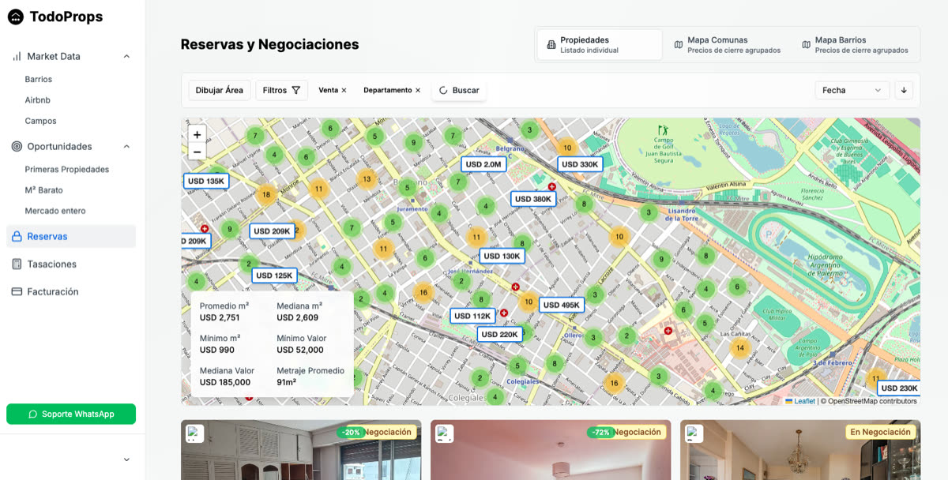Open Campos in the sidebar
This screenshot has width=948, height=480.
click(x=41, y=121)
